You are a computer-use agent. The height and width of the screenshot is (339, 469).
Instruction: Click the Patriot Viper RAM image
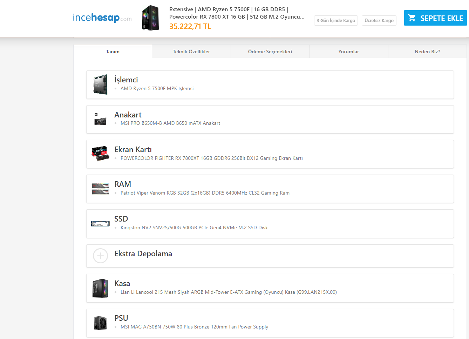[100, 189]
